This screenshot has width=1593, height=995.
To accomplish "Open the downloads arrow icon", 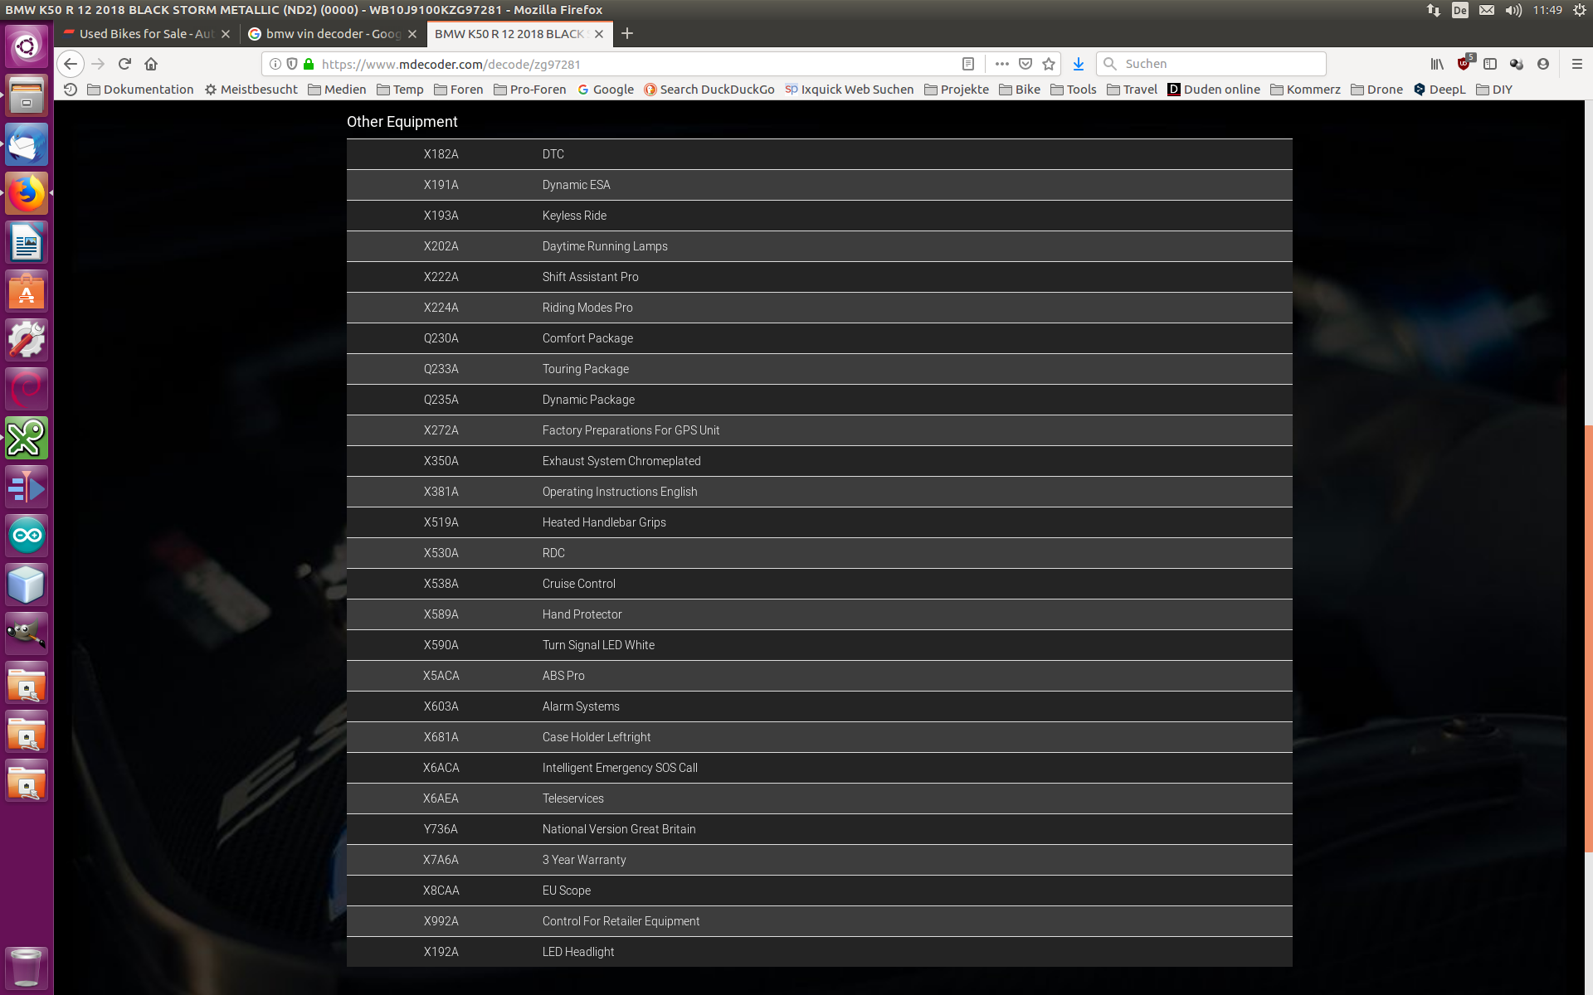I will [1078, 64].
